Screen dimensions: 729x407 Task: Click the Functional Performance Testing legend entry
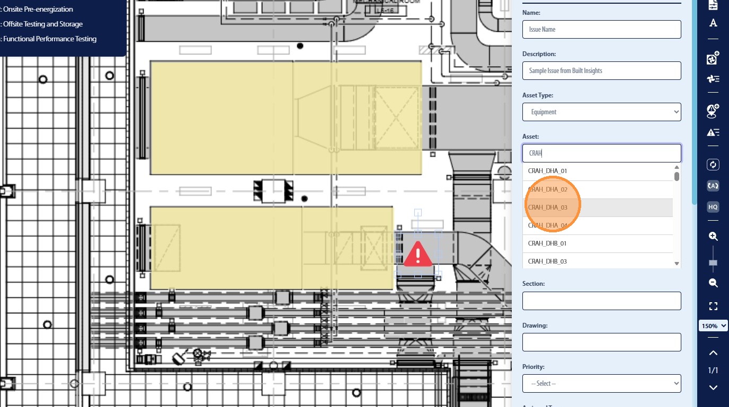pyautogui.click(x=49, y=39)
